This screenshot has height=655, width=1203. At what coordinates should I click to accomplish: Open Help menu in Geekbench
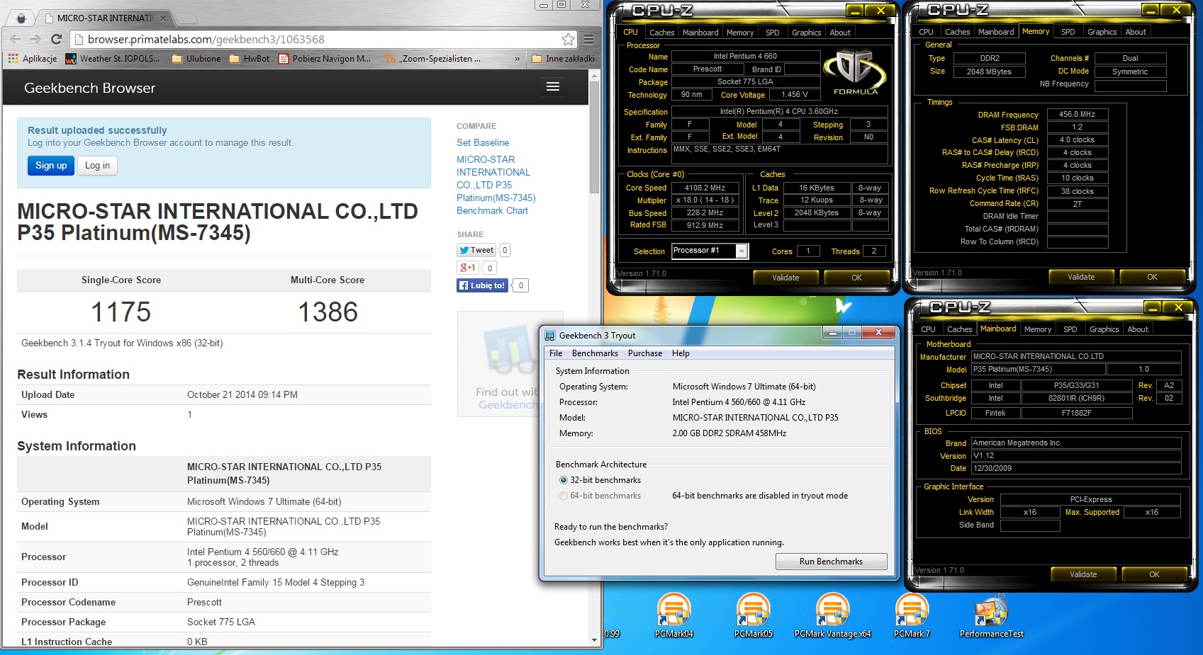(x=681, y=353)
